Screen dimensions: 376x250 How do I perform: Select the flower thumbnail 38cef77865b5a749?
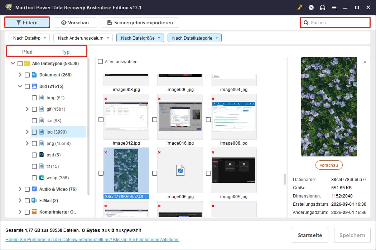(126, 170)
